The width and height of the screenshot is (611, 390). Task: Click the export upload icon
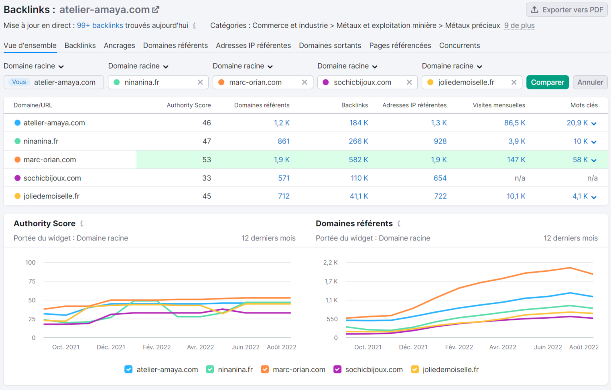[x=534, y=10]
